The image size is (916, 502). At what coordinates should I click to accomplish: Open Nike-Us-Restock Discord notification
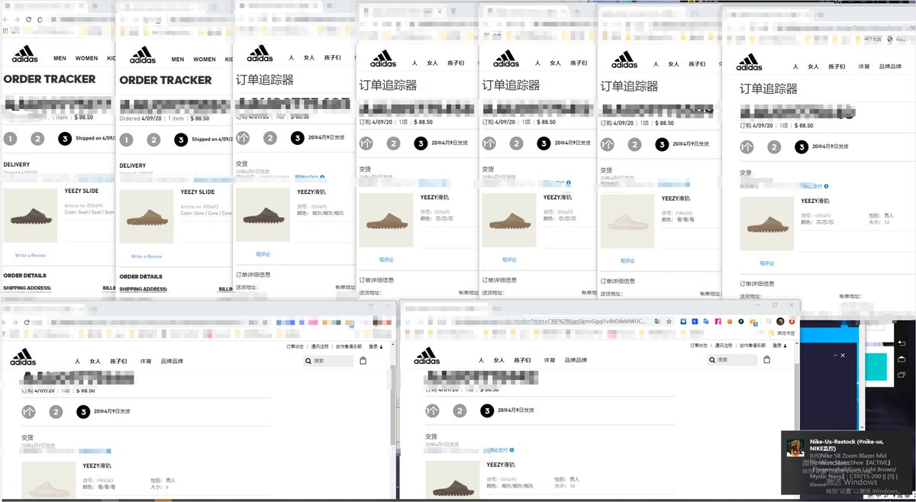(x=848, y=462)
